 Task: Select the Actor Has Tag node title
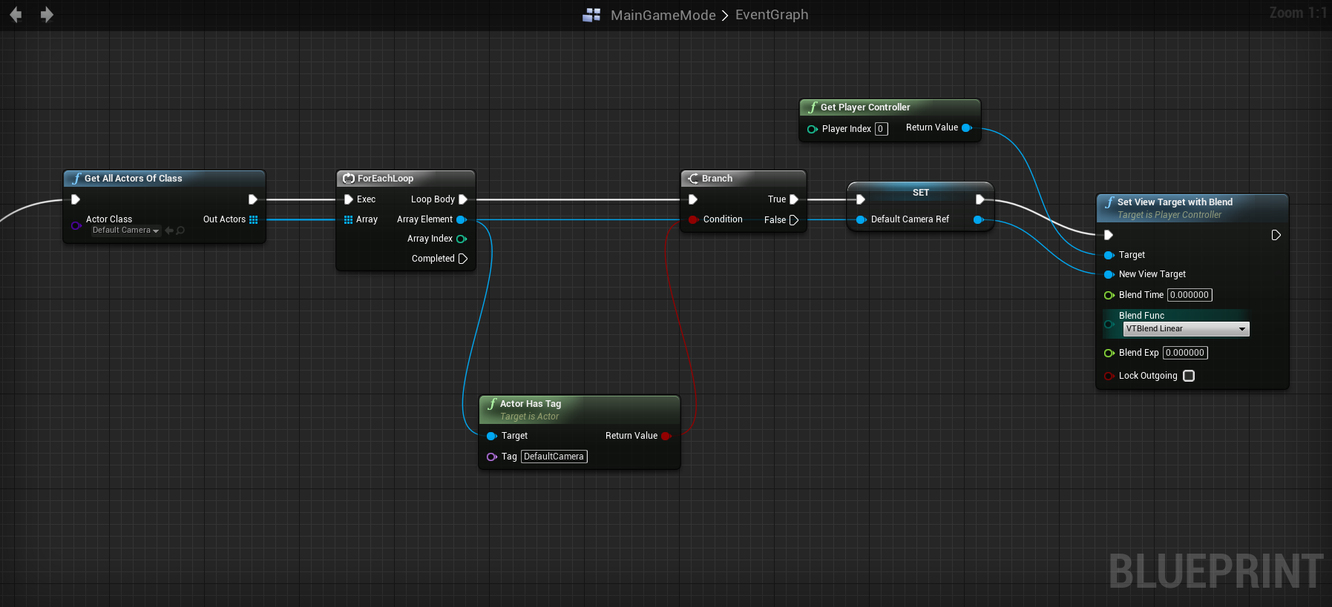(531, 404)
